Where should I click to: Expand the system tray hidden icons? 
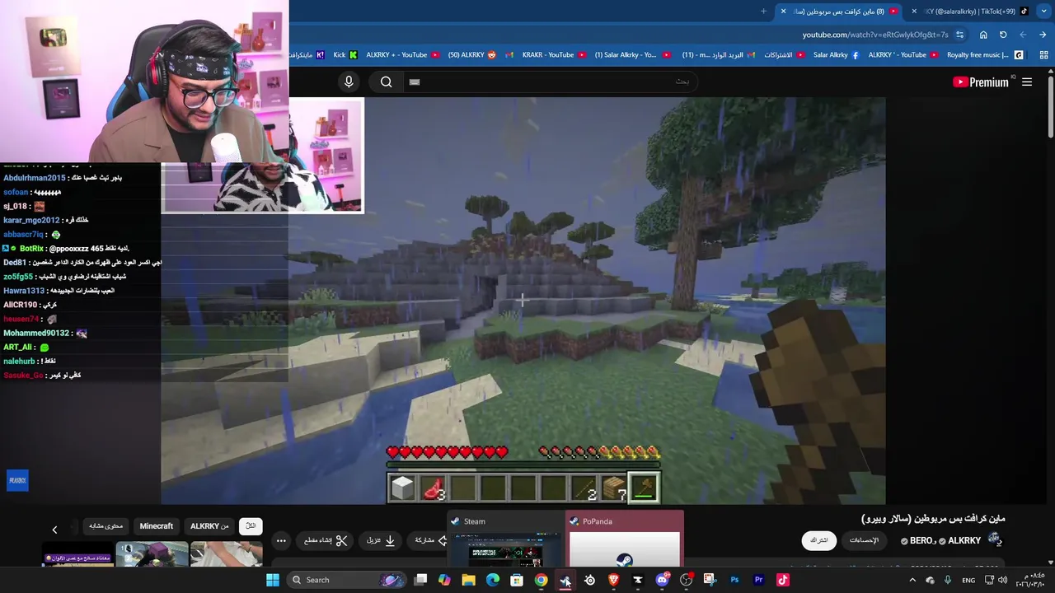pos(912,580)
